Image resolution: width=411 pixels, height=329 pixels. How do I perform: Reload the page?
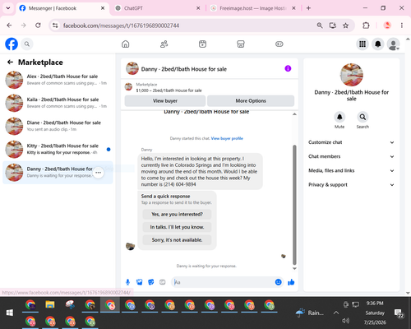(x=38, y=25)
